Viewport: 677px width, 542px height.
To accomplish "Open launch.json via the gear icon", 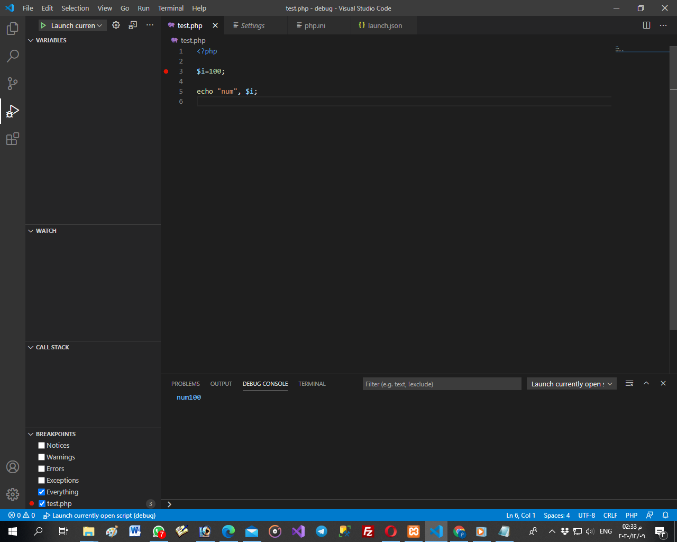I will (116, 25).
